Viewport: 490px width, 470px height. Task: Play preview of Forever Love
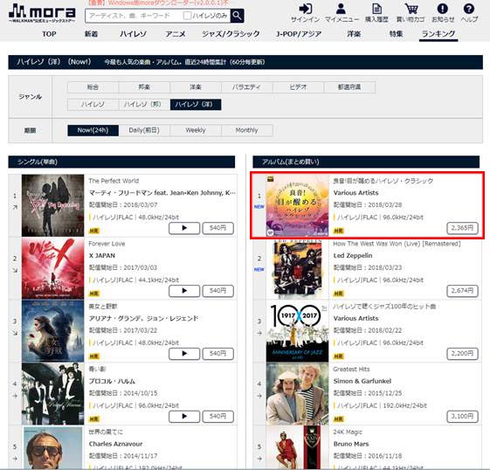(x=184, y=291)
